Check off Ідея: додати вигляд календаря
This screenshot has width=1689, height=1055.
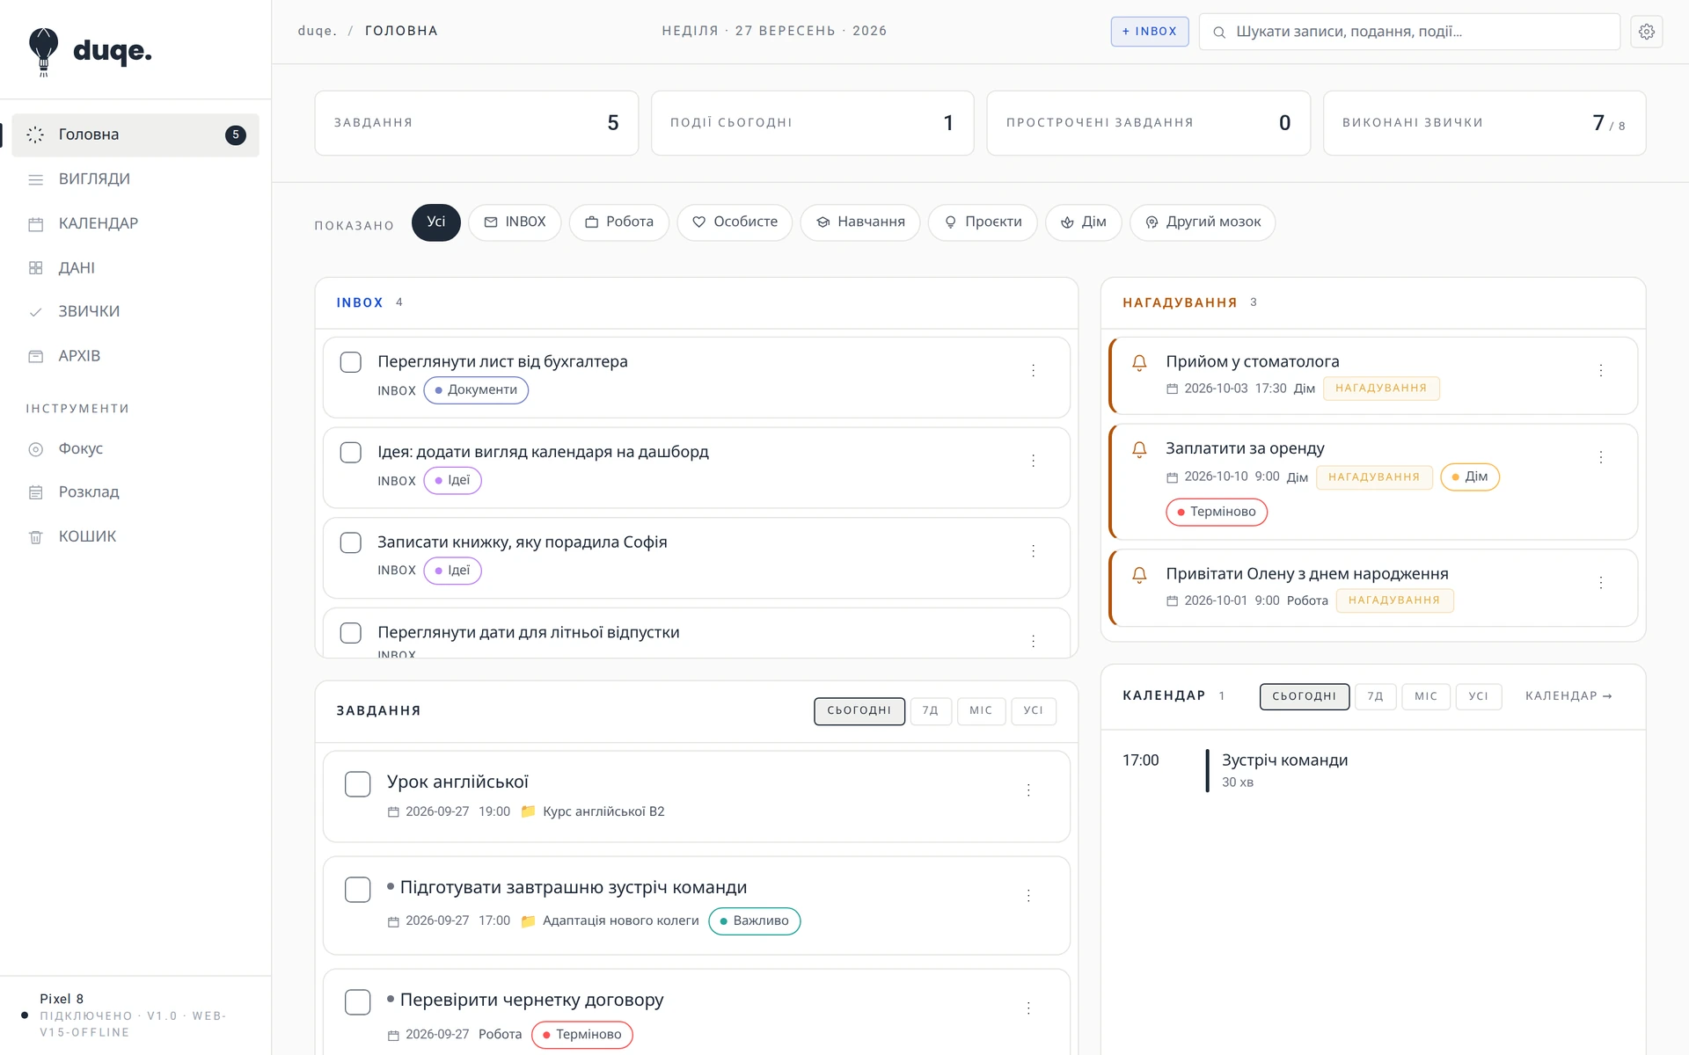[351, 453]
